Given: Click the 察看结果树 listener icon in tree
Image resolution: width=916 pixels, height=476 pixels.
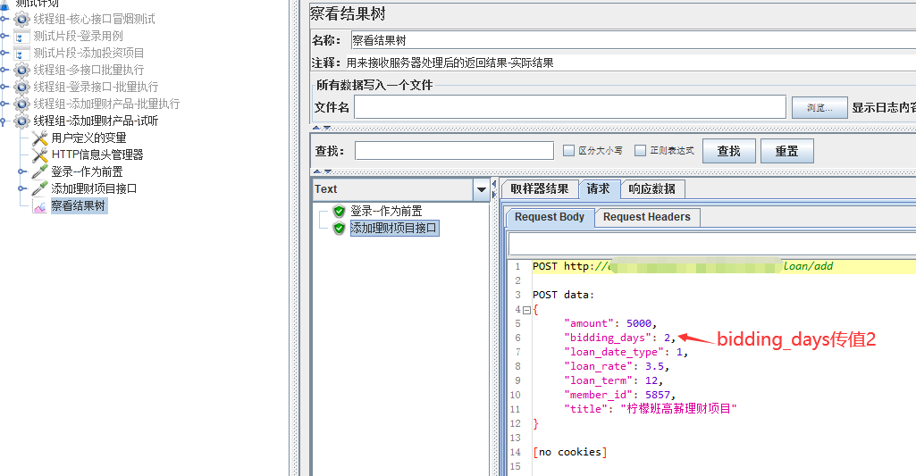Looking at the screenshot, I should point(40,206).
